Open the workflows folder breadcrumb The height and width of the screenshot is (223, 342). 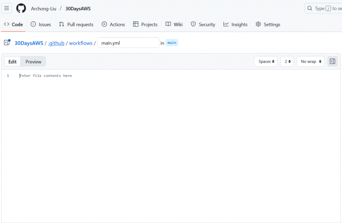(x=81, y=43)
